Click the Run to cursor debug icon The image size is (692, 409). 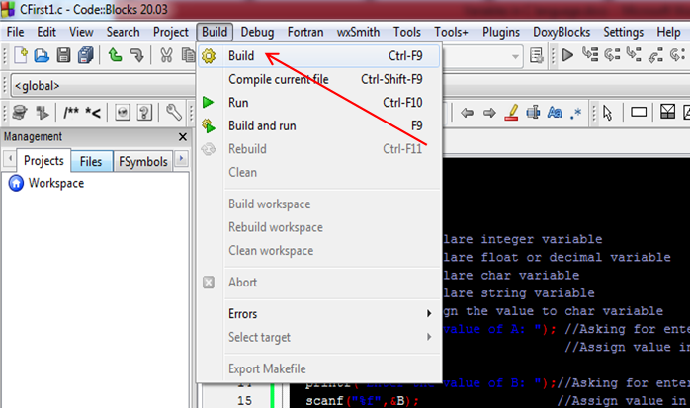(x=590, y=55)
